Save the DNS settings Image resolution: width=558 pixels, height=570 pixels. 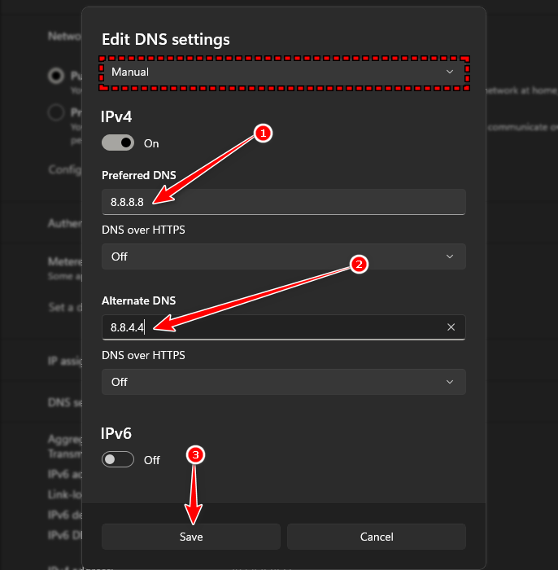coord(191,537)
